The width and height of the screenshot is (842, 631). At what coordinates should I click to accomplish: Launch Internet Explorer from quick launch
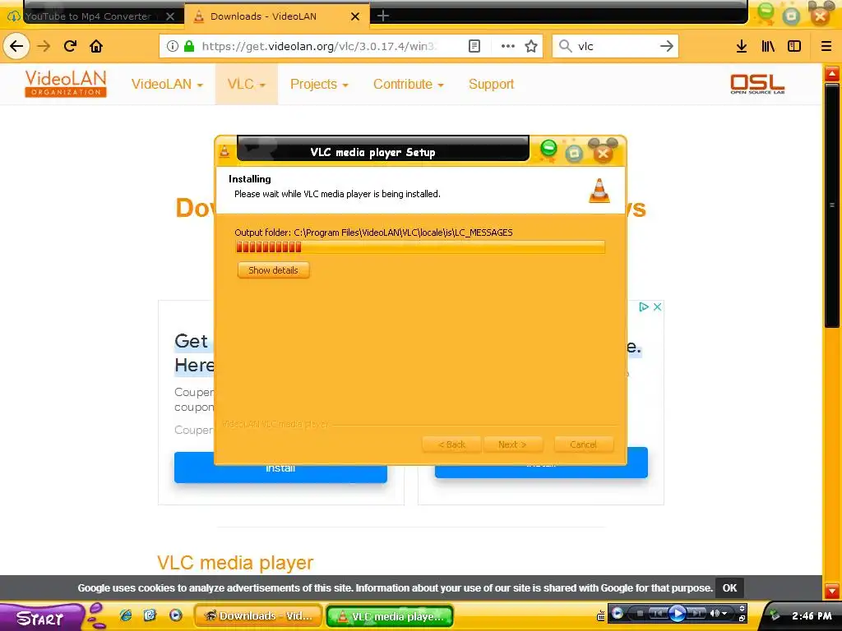point(126,615)
